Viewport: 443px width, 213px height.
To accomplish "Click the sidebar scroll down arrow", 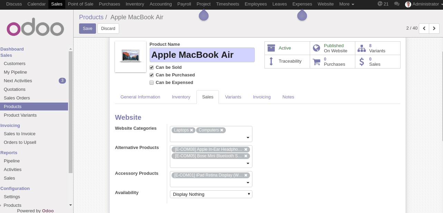I will pos(71,205).
